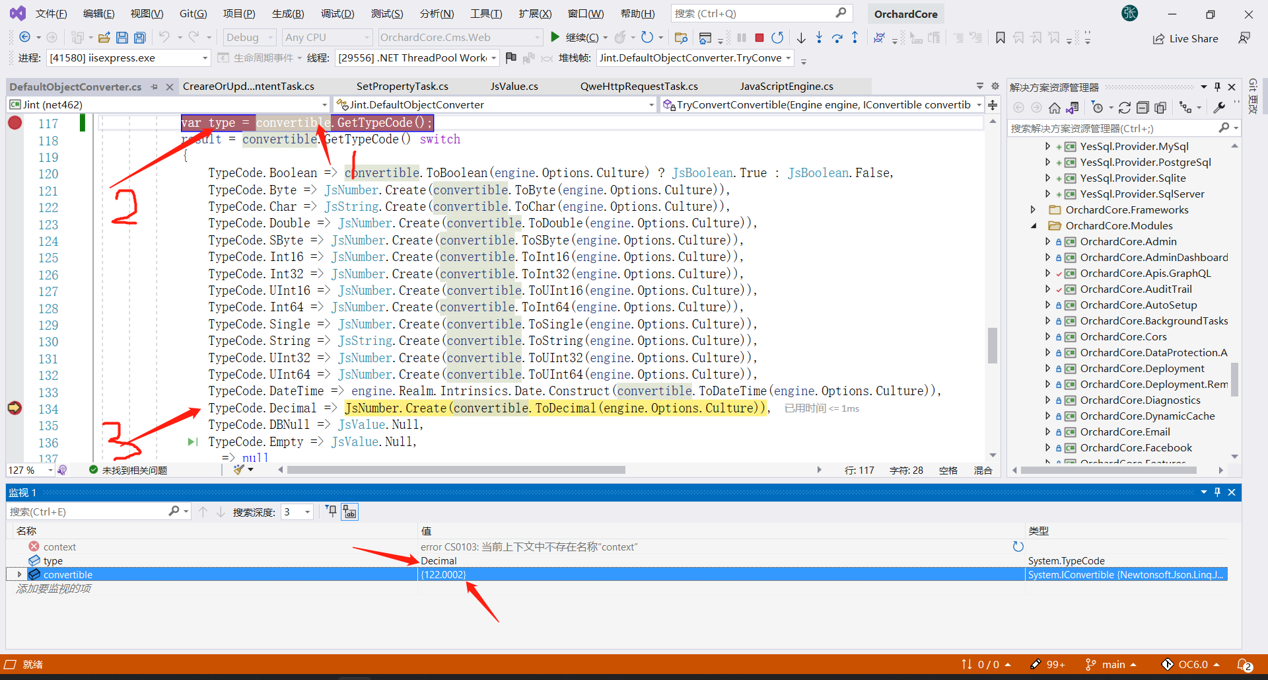Click the Save All toolbar icon

[139, 37]
